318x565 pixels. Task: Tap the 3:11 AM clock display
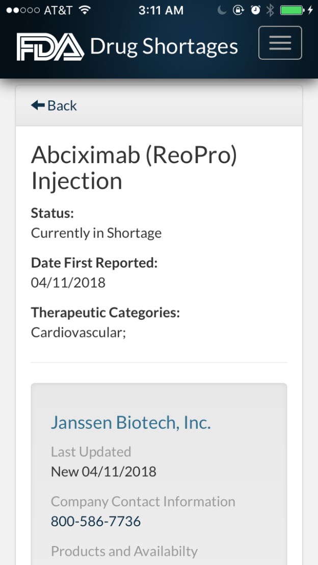click(161, 9)
